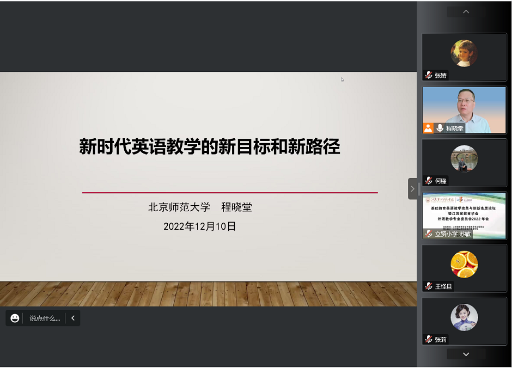The image size is (512, 368).
Task: Click orange host person icon on 程晓堂's video
Action: (x=428, y=128)
